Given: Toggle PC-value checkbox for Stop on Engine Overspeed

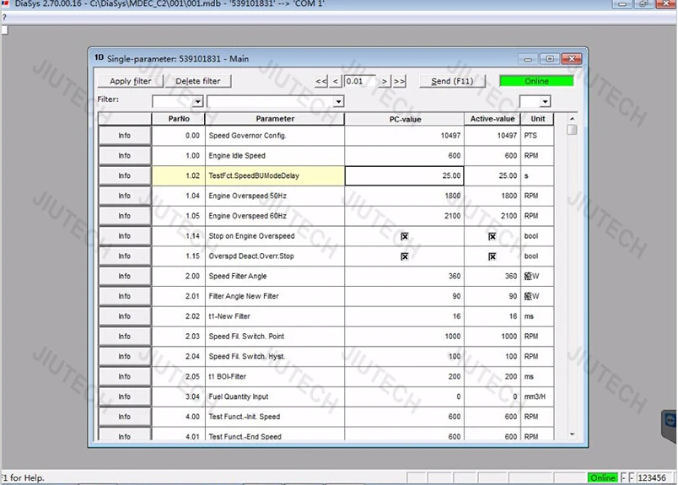Looking at the screenshot, I should pyautogui.click(x=404, y=236).
